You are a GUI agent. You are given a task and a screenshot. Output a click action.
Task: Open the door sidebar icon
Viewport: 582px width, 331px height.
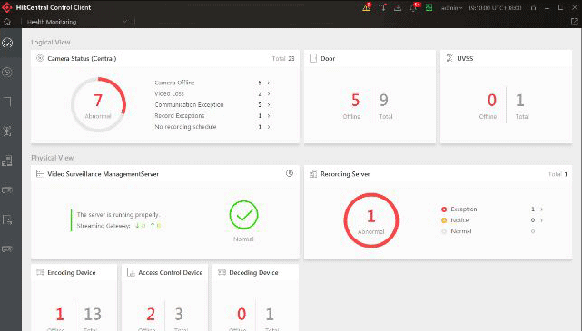click(x=7, y=102)
